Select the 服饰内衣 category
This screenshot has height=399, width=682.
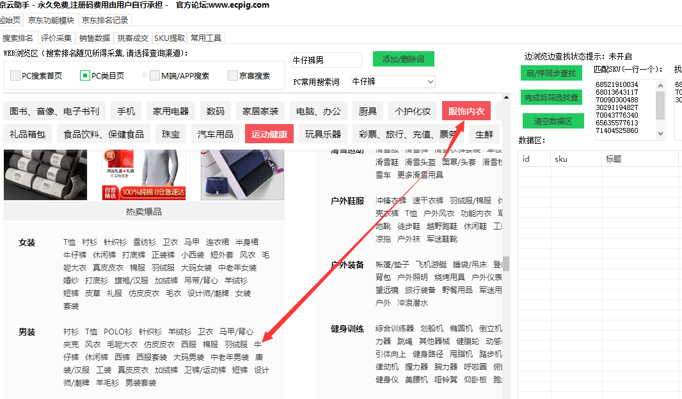tap(466, 111)
